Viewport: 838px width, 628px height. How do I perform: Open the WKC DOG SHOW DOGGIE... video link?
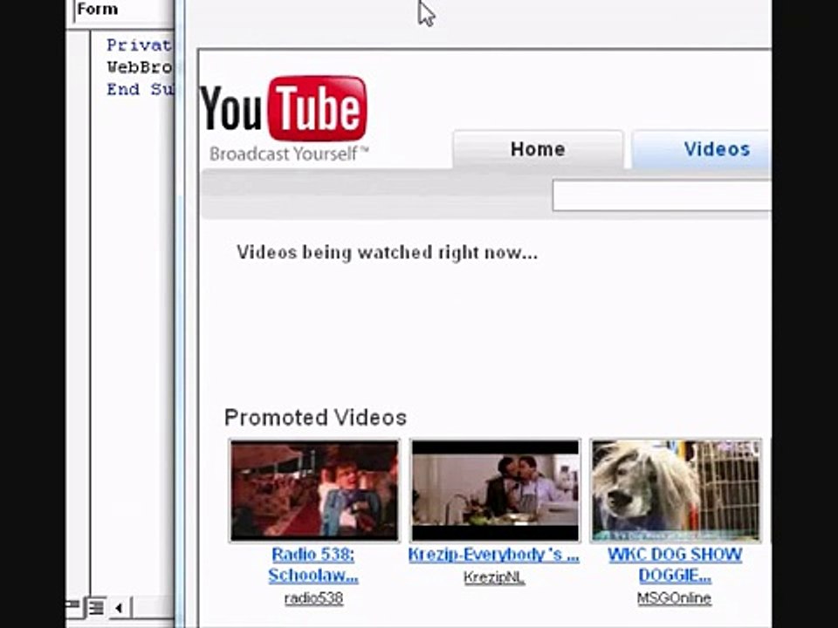[x=675, y=565]
